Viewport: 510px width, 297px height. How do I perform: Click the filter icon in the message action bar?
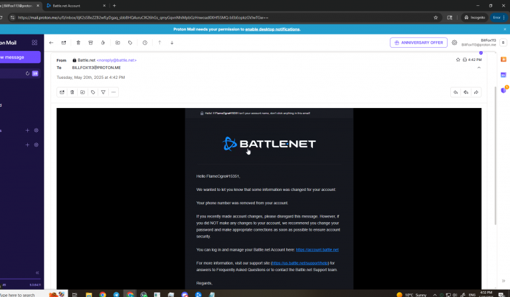(103, 92)
